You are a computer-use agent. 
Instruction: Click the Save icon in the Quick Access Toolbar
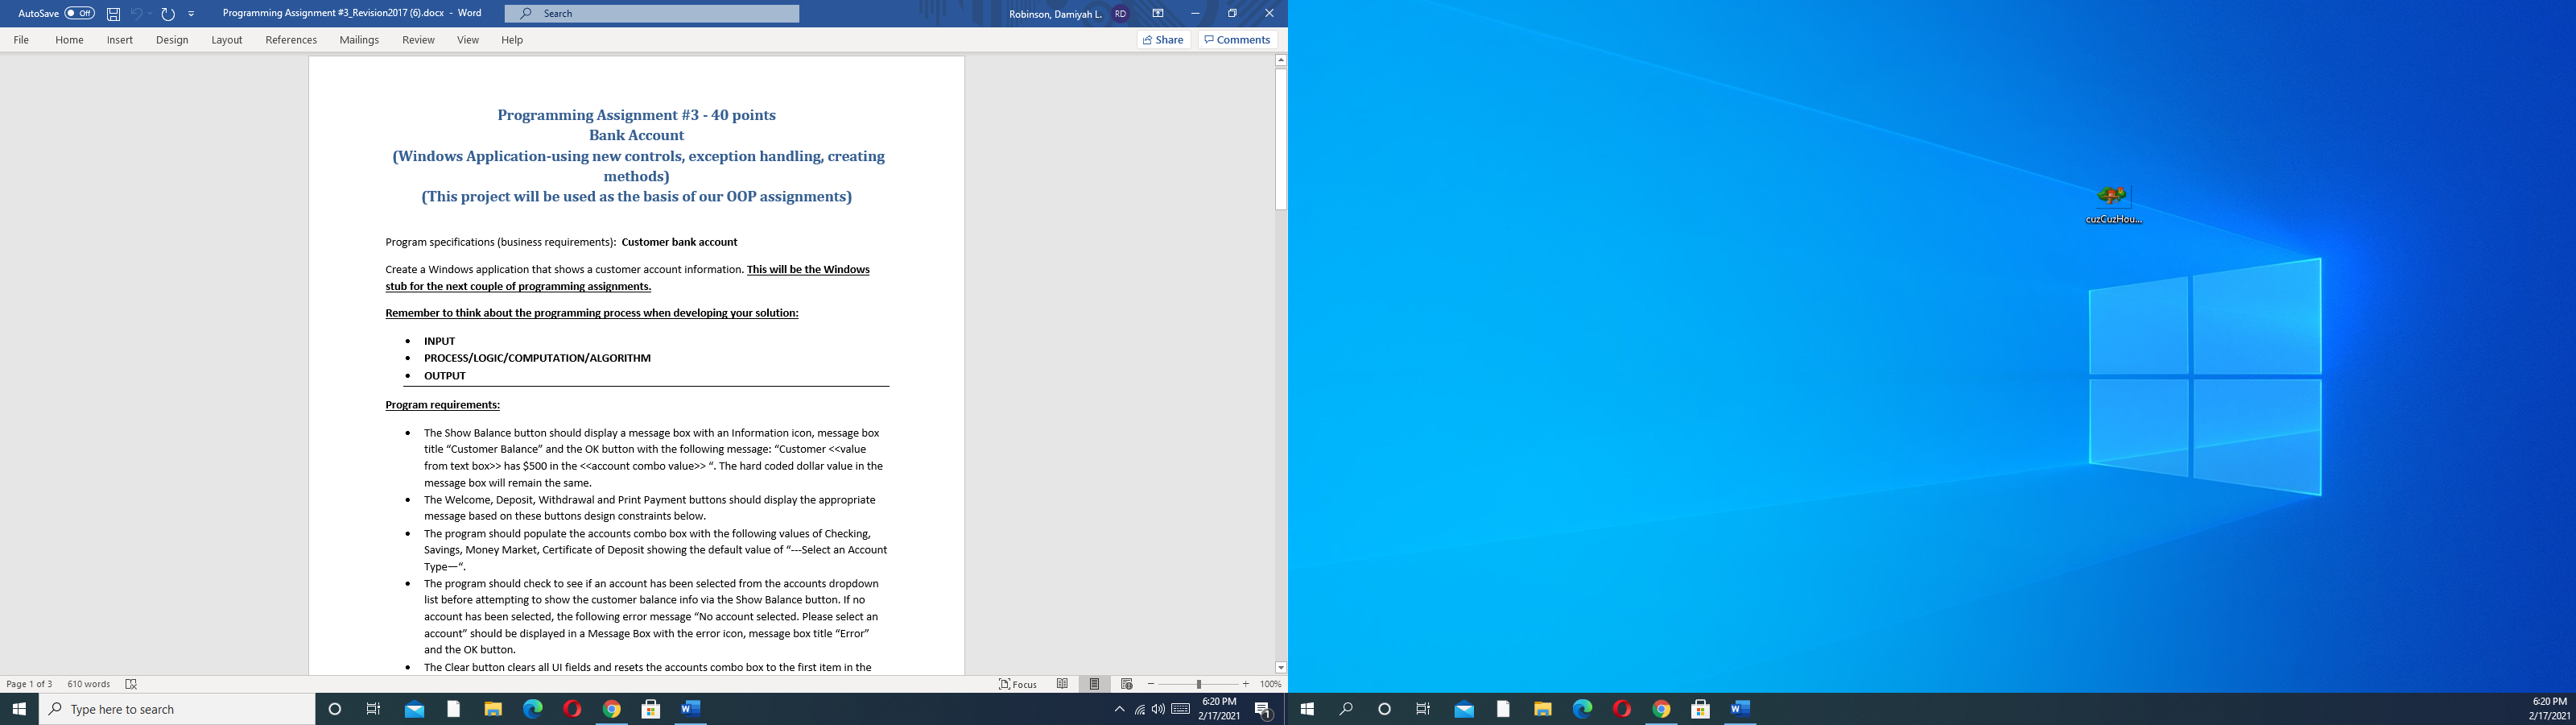[111, 13]
